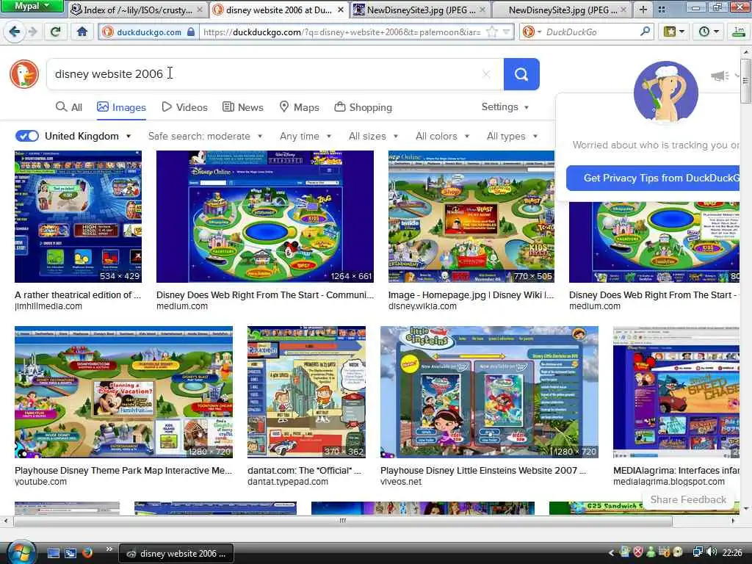
Task: Open the All types filter dropdown
Action: pyautogui.click(x=512, y=136)
